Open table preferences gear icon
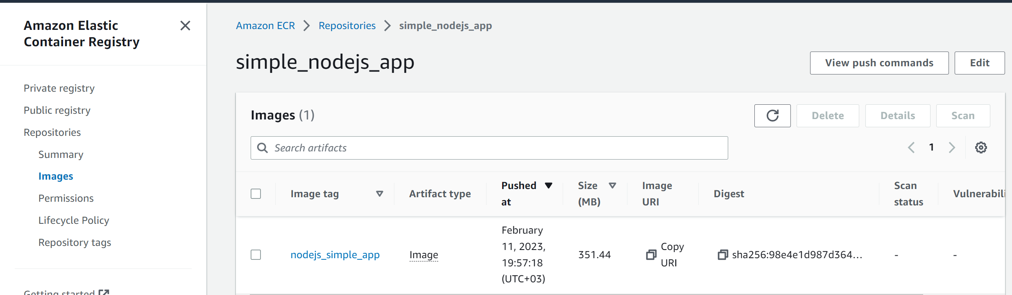This screenshot has height=295, width=1012. click(x=981, y=148)
